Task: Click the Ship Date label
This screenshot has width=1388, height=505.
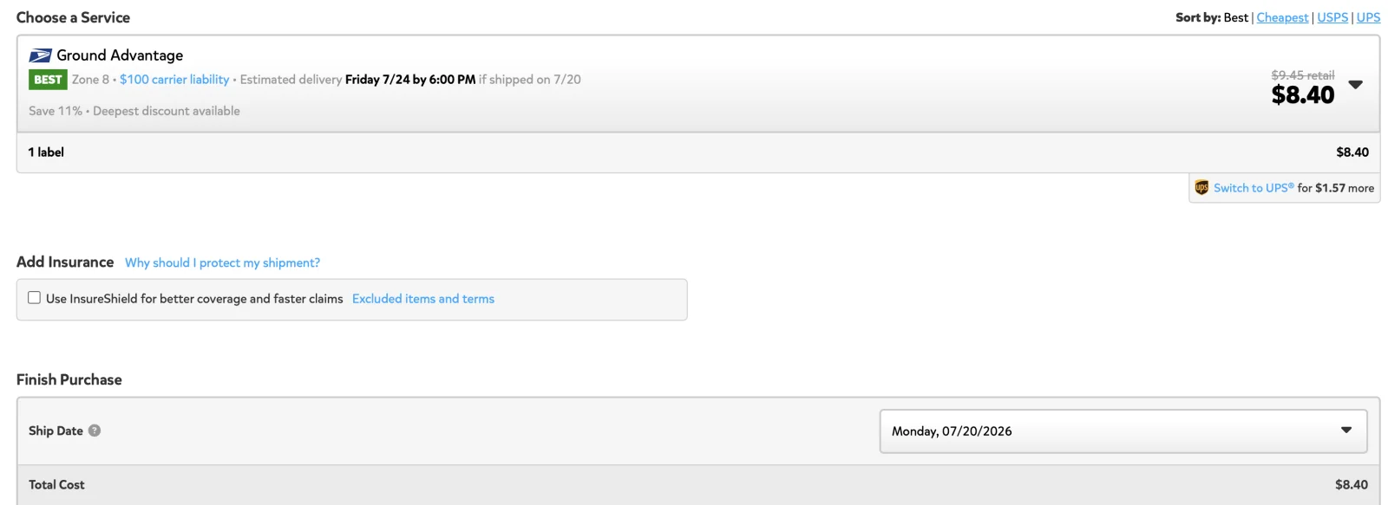Action: pyautogui.click(x=56, y=431)
